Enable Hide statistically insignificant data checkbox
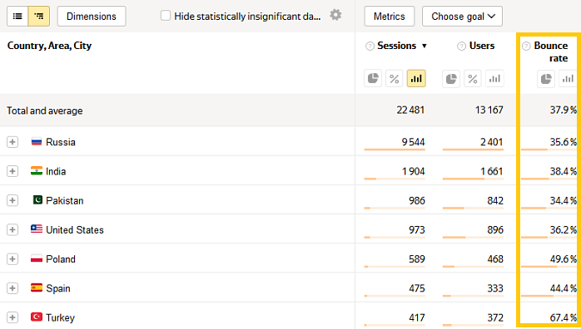Image resolution: width=581 pixels, height=329 pixels. (166, 16)
